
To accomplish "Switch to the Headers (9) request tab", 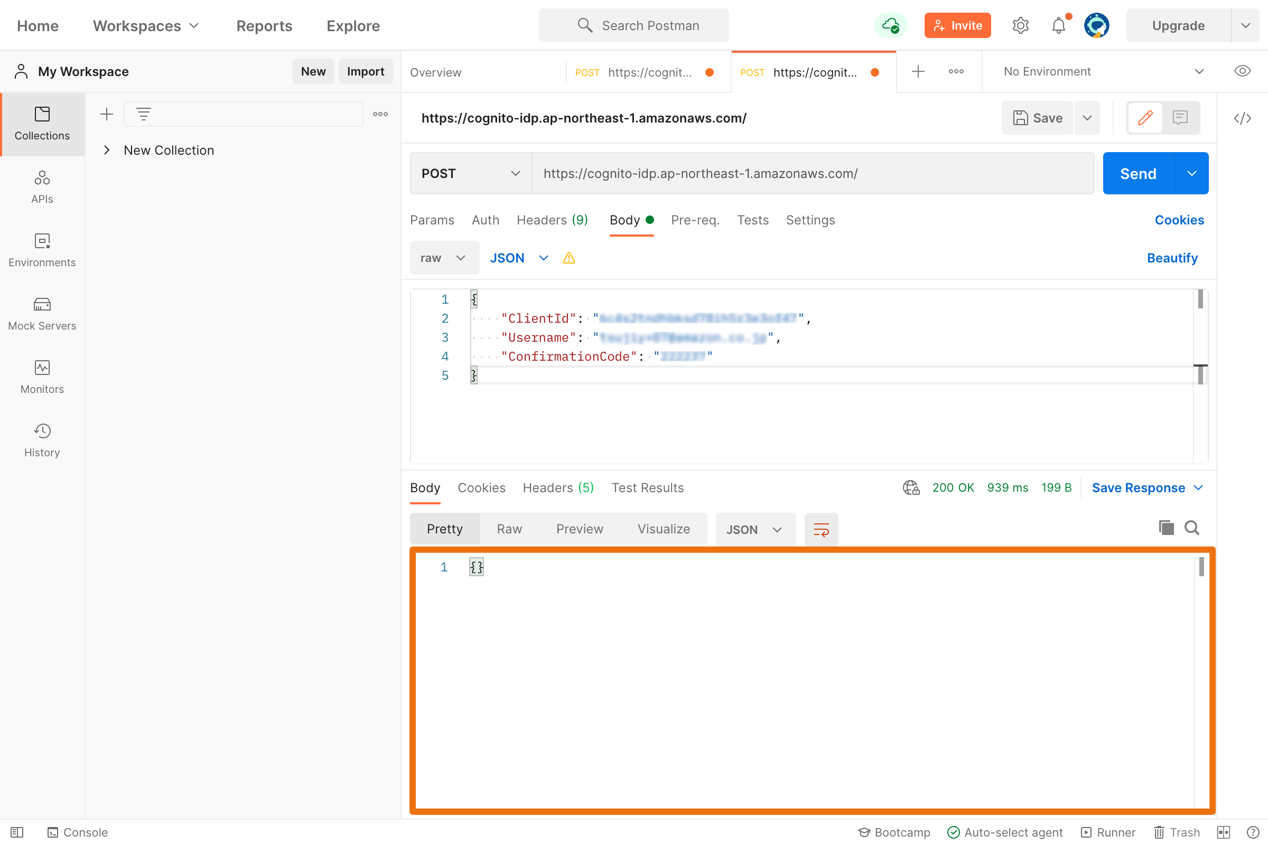I will click(x=552, y=220).
